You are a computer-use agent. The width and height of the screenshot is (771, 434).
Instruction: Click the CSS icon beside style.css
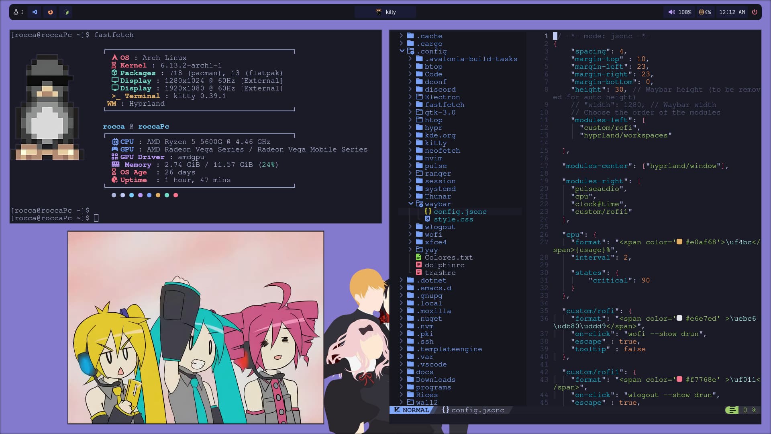[428, 219]
